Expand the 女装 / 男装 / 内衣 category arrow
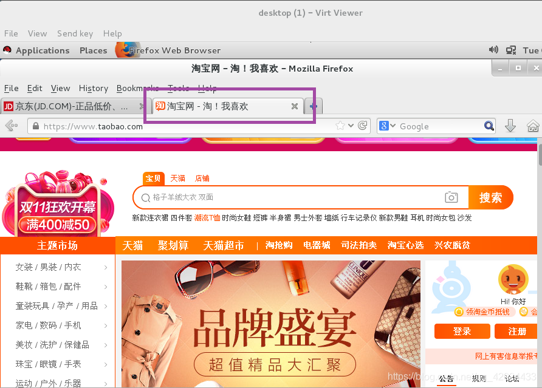The width and height of the screenshot is (542, 388). [106, 267]
